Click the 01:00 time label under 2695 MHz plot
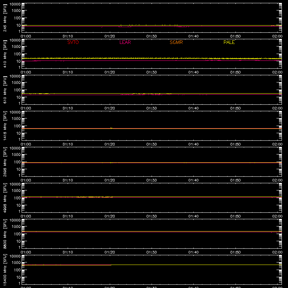Screen dimensions: 288x288 click(26, 180)
